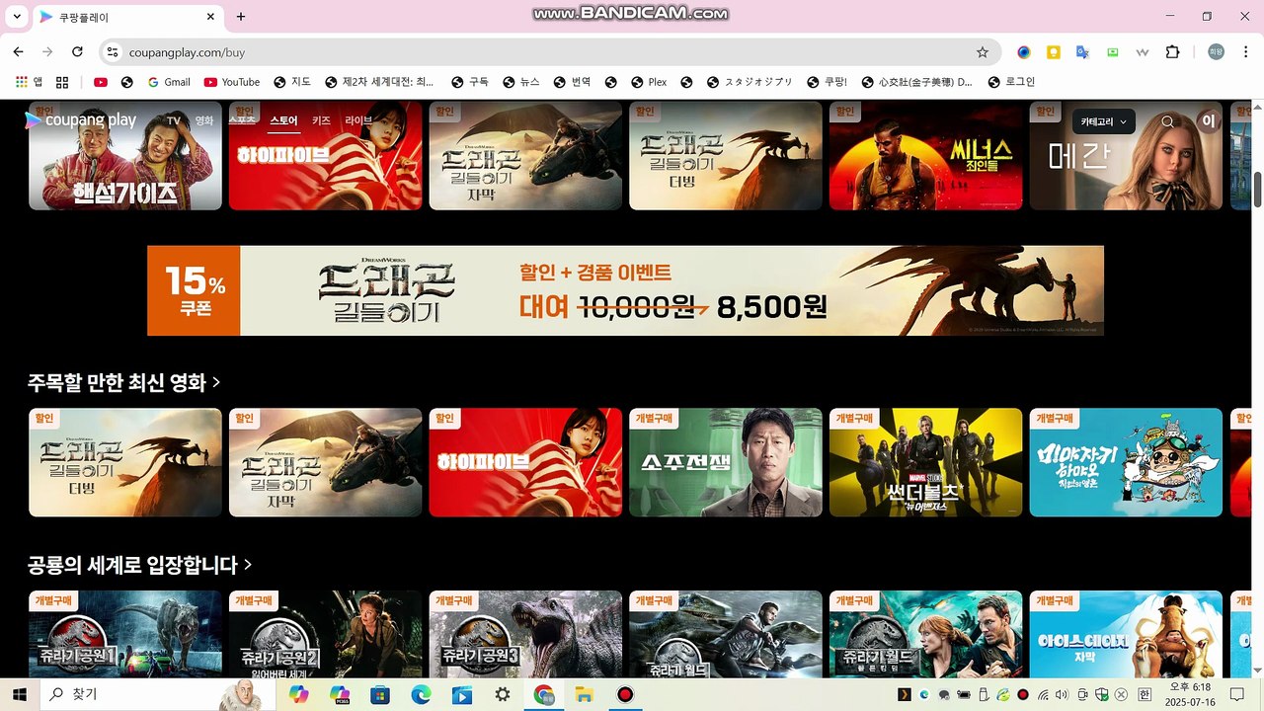This screenshot has height=711, width=1264.
Task: Open a new browser tab
Action: point(241,17)
